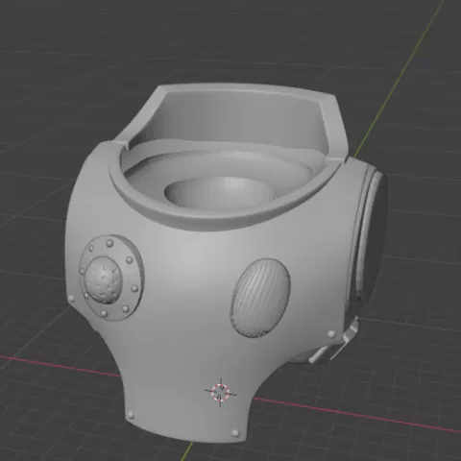Click the rivet at the bottom-left plate corner
Screen dimensions: 461x461
click(130, 415)
